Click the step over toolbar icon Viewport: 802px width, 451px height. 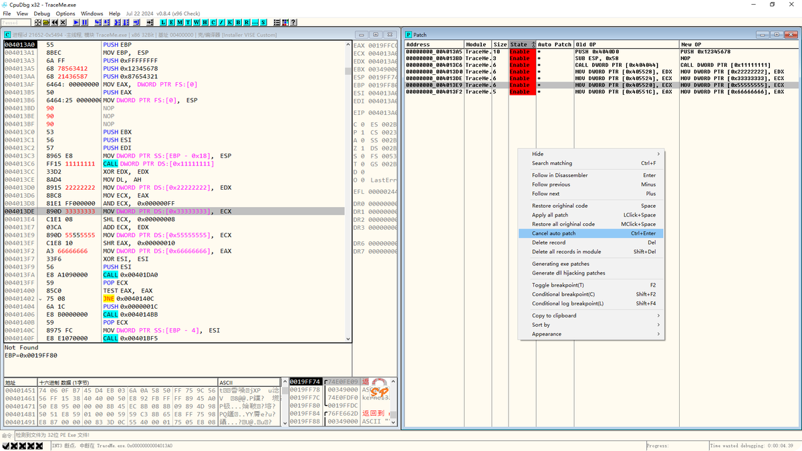click(106, 22)
